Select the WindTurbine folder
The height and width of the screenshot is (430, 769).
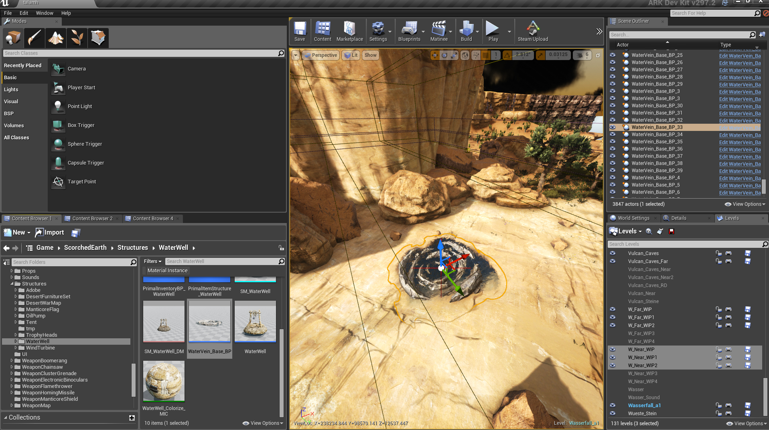40,348
